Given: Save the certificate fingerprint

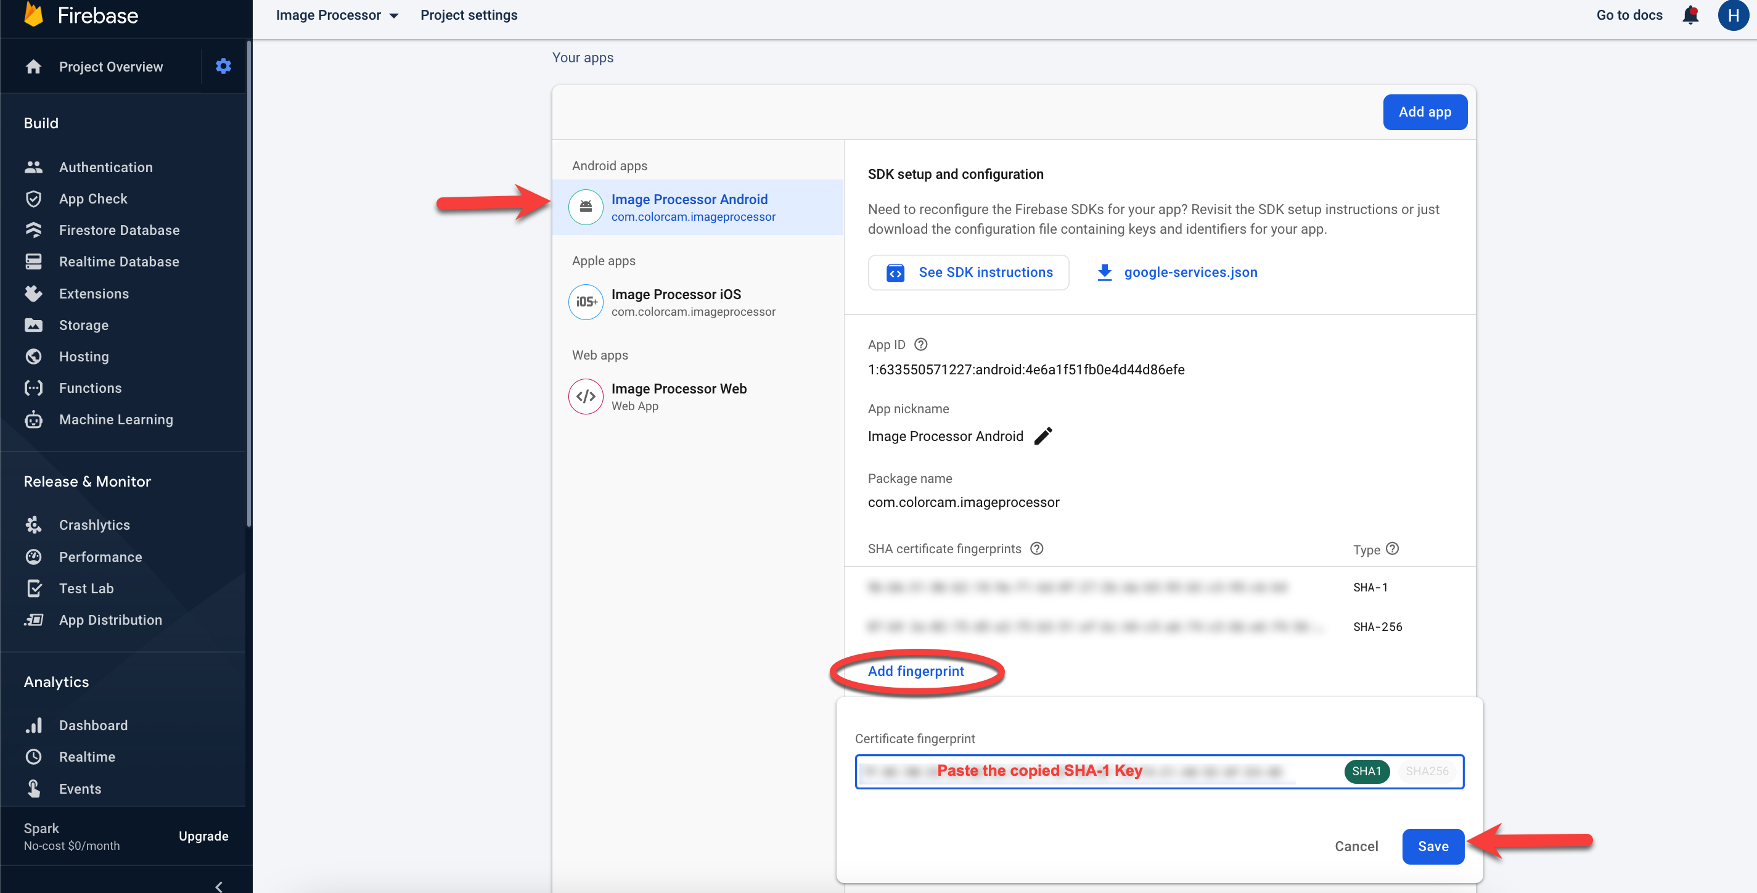Looking at the screenshot, I should pyautogui.click(x=1433, y=847).
